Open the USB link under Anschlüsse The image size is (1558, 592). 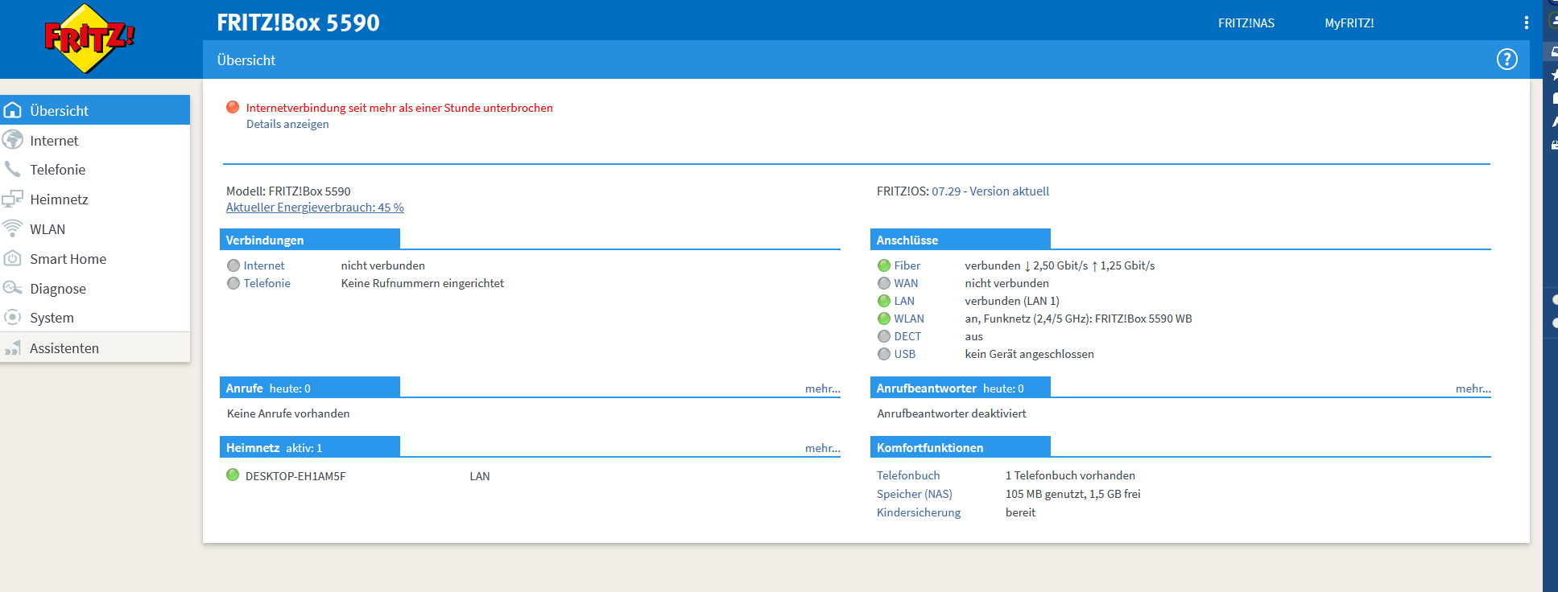click(905, 354)
